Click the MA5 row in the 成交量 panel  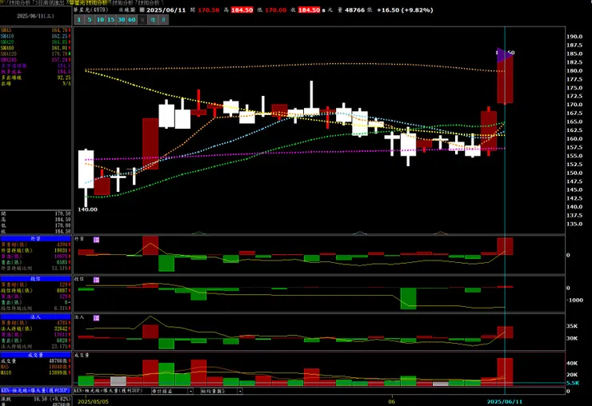pos(35,367)
